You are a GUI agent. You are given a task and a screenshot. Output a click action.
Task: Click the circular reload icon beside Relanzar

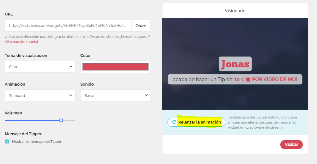[174, 122]
